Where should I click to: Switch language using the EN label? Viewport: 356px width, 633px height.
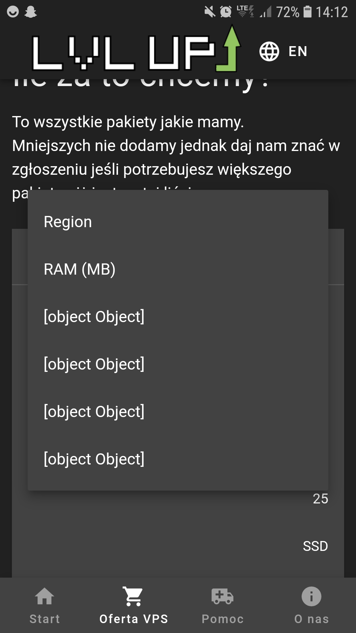[298, 51]
